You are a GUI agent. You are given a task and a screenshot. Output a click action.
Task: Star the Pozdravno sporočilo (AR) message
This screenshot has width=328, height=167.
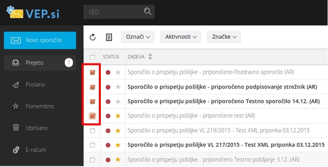[118, 72]
